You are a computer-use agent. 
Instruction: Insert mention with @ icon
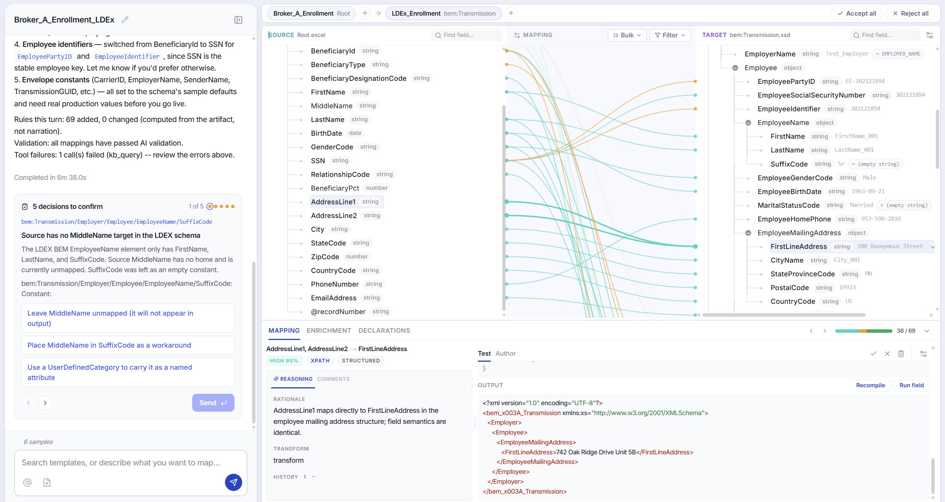[27, 483]
